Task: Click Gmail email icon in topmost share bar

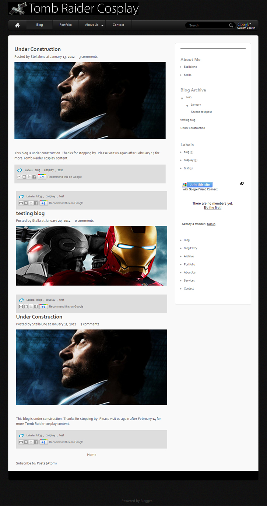Action: 20,177
